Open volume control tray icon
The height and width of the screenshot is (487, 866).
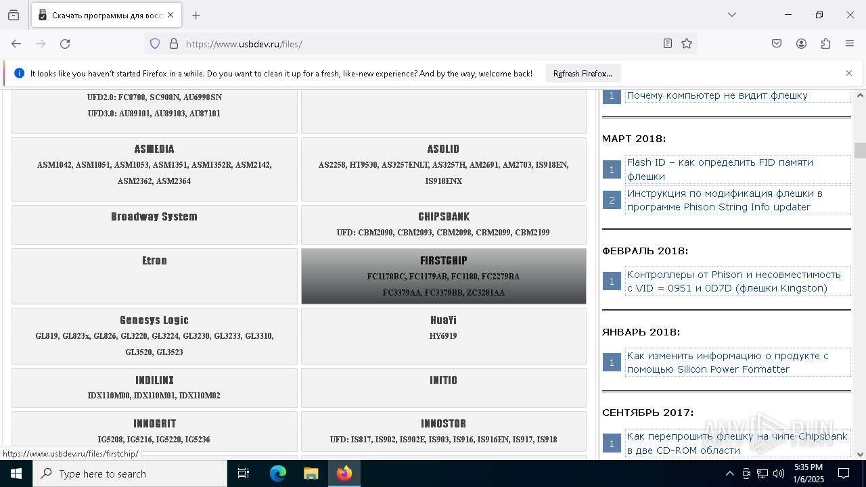(x=779, y=473)
